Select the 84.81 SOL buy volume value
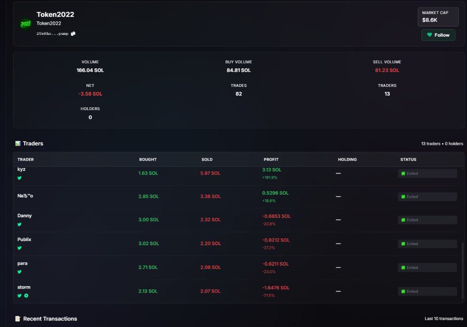This screenshot has height=327, width=467. 239,70
